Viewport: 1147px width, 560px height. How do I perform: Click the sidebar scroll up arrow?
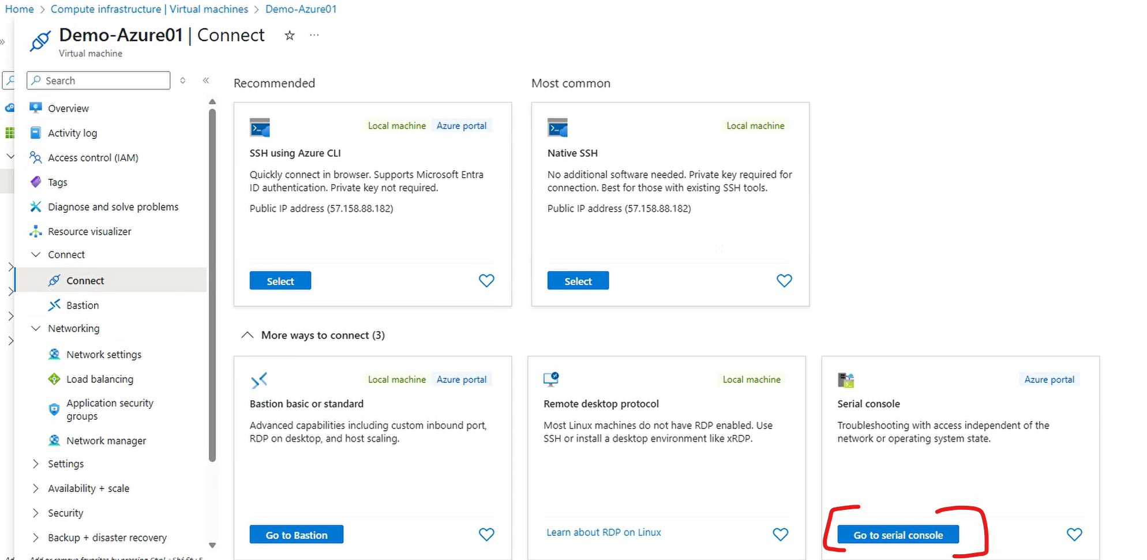[x=212, y=102]
